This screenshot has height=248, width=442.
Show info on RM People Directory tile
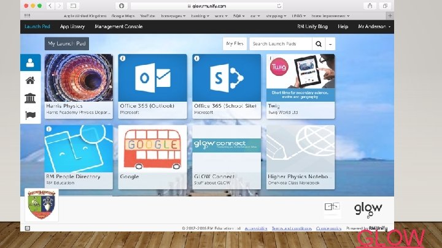tap(48, 129)
